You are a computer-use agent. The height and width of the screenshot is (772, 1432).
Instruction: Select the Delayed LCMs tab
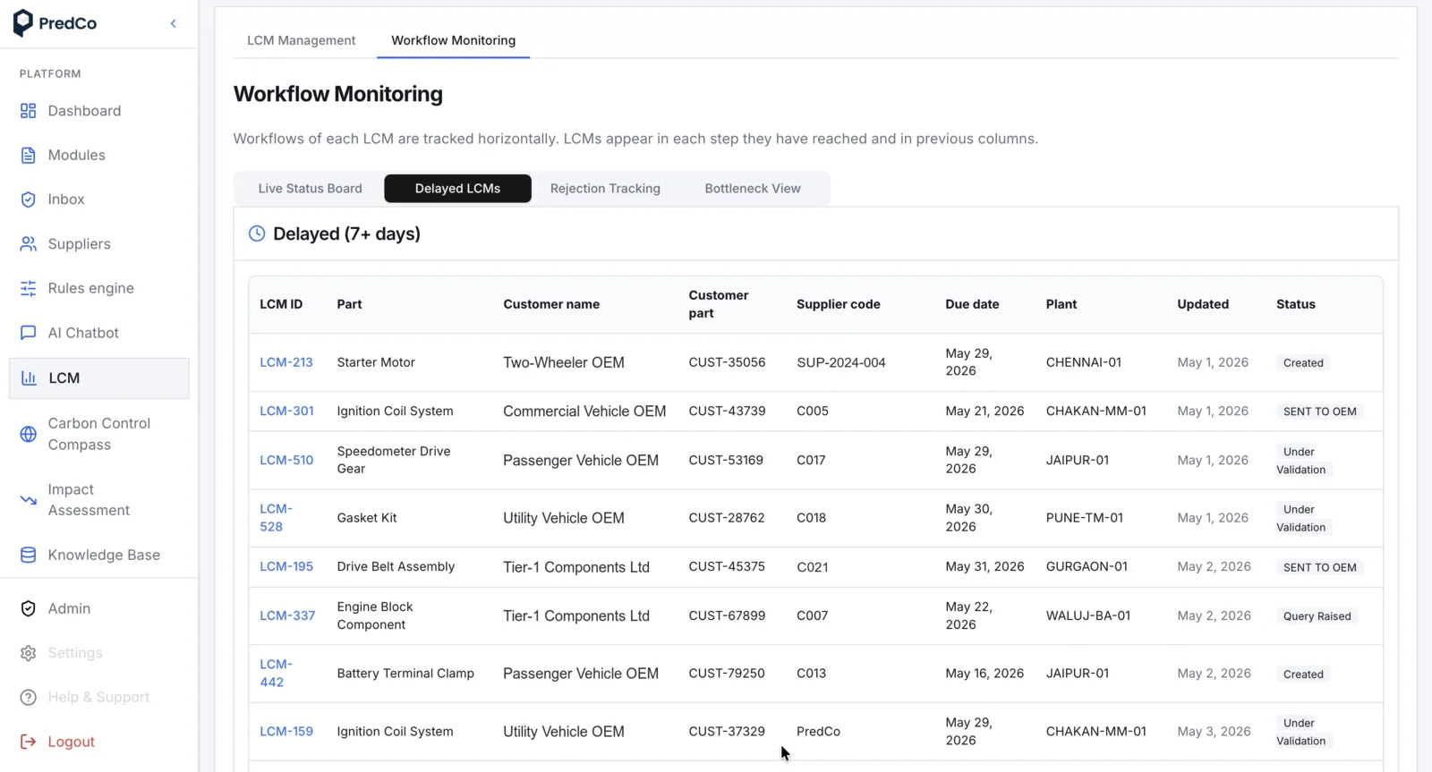click(x=457, y=189)
